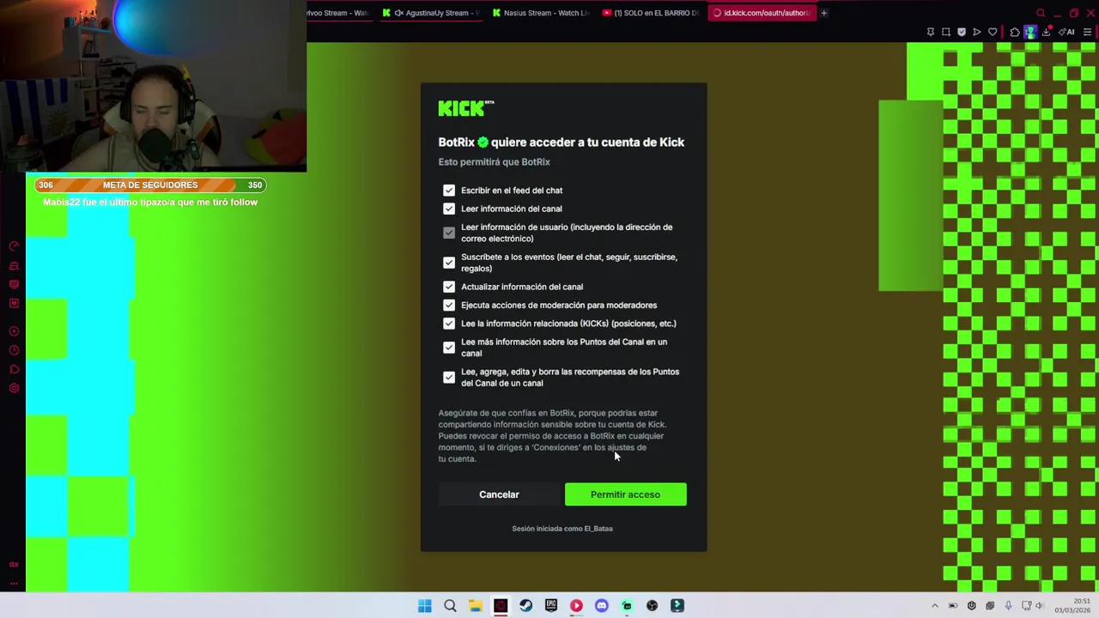The height and width of the screenshot is (618, 1099).
Task: Open Epic Games launcher from taskbar
Action: 551,606
